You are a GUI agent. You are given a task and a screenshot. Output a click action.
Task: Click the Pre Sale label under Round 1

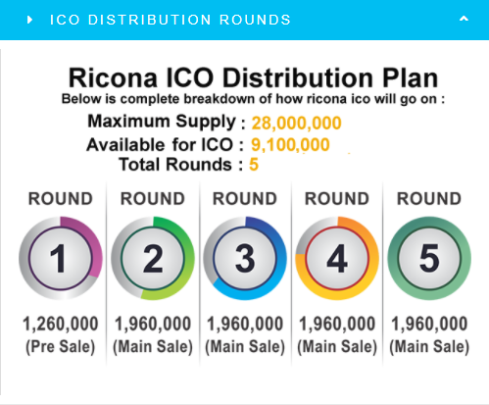point(61,347)
